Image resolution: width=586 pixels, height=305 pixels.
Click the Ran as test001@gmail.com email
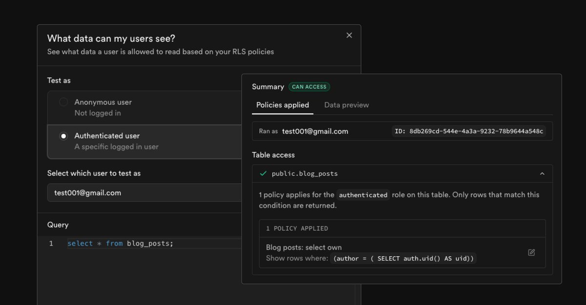pos(315,131)
